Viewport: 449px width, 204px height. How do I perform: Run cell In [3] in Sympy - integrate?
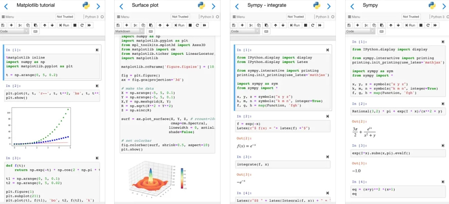[x=328, y=157]
